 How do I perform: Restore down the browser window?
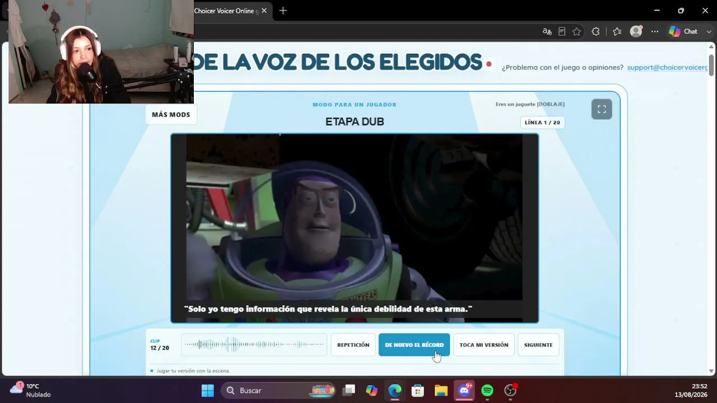[x=681, y=11]
